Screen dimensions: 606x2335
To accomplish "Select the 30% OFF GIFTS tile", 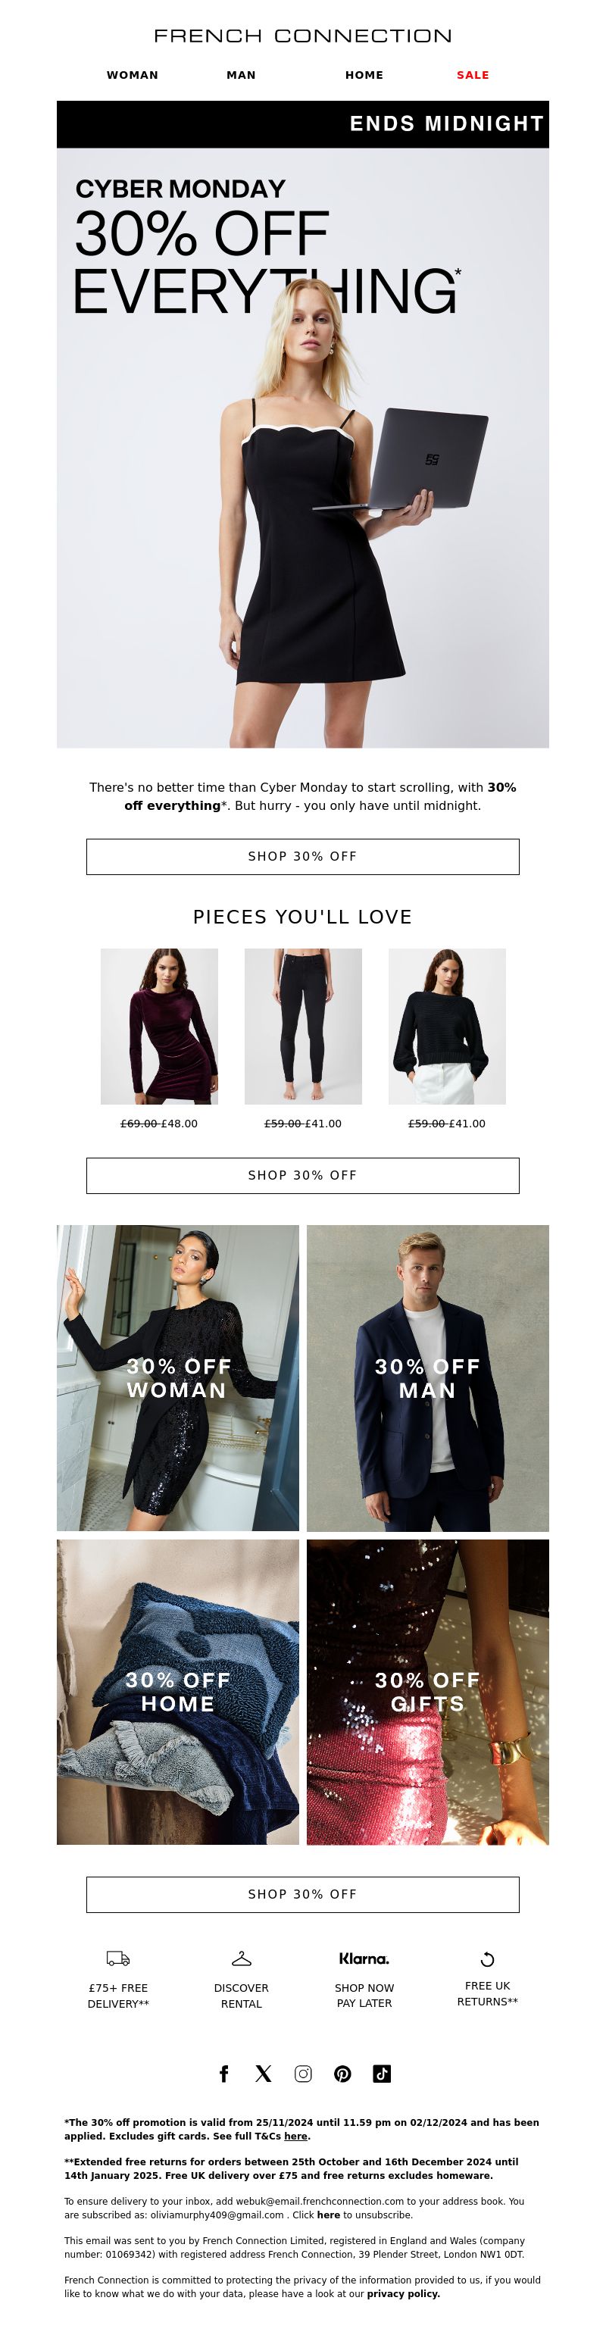I will (427, 1692).
